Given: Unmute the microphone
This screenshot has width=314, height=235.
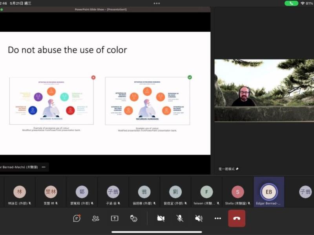Looking at the screenshot, I should click(x=180, y=219).
